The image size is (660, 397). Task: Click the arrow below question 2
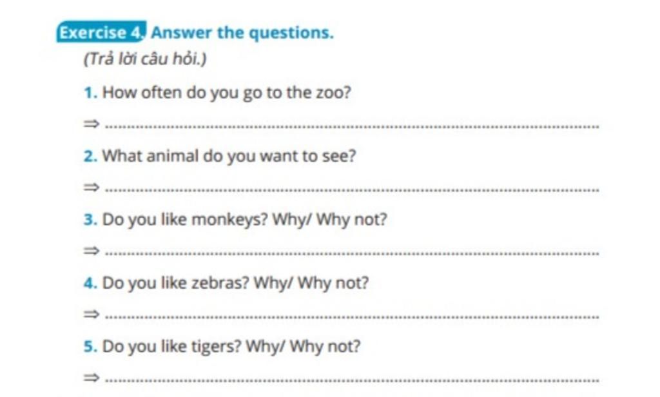[90, 188]
